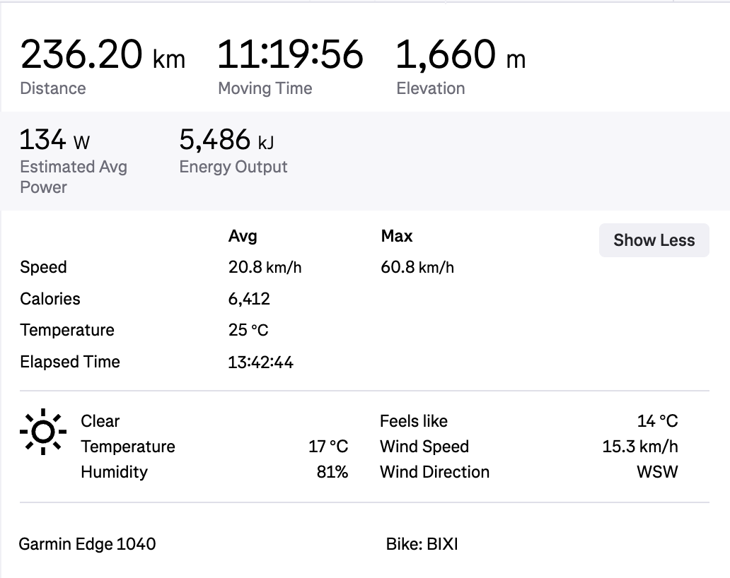Click the 11:19:56 moving time value

tap(289, 56)
